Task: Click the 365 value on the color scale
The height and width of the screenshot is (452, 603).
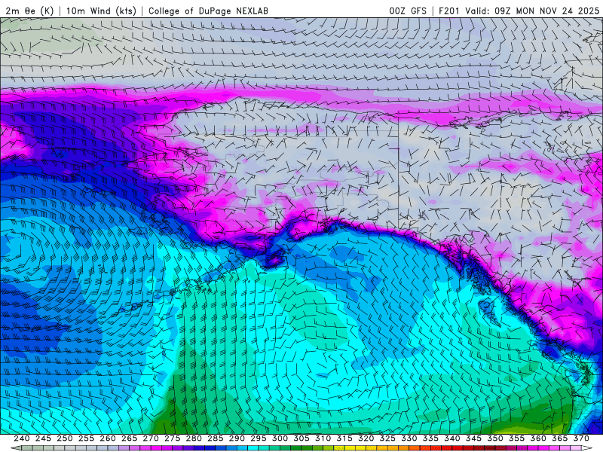Action: pyautogui.click(x=560, y=438)
